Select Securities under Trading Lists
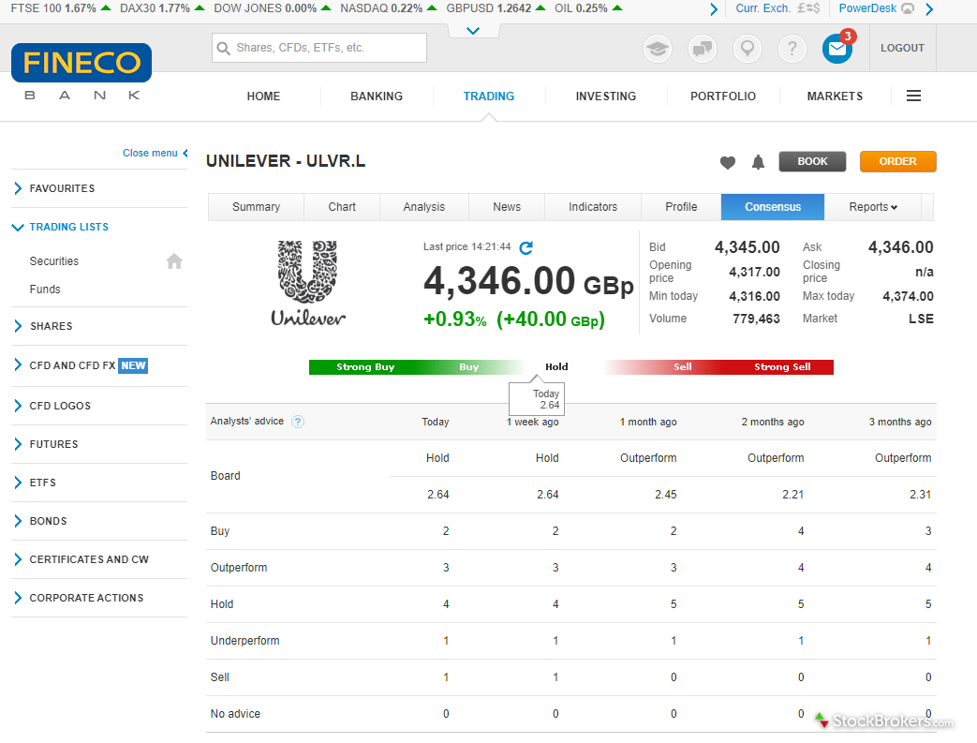The height and width of the screenshot is (743, 977). click(54, 261)
